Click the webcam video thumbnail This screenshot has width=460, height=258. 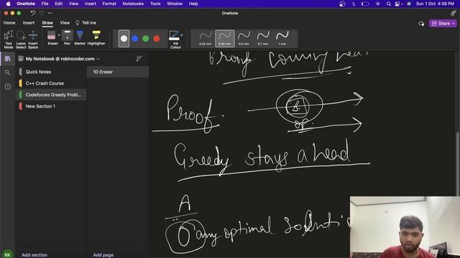[405, 227]
